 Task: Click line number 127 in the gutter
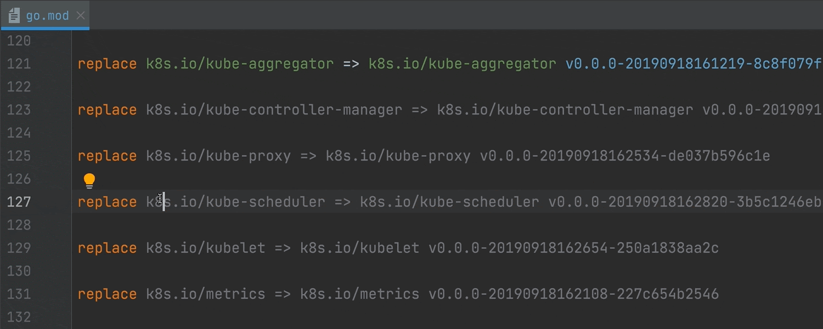[x=19, y=202]
